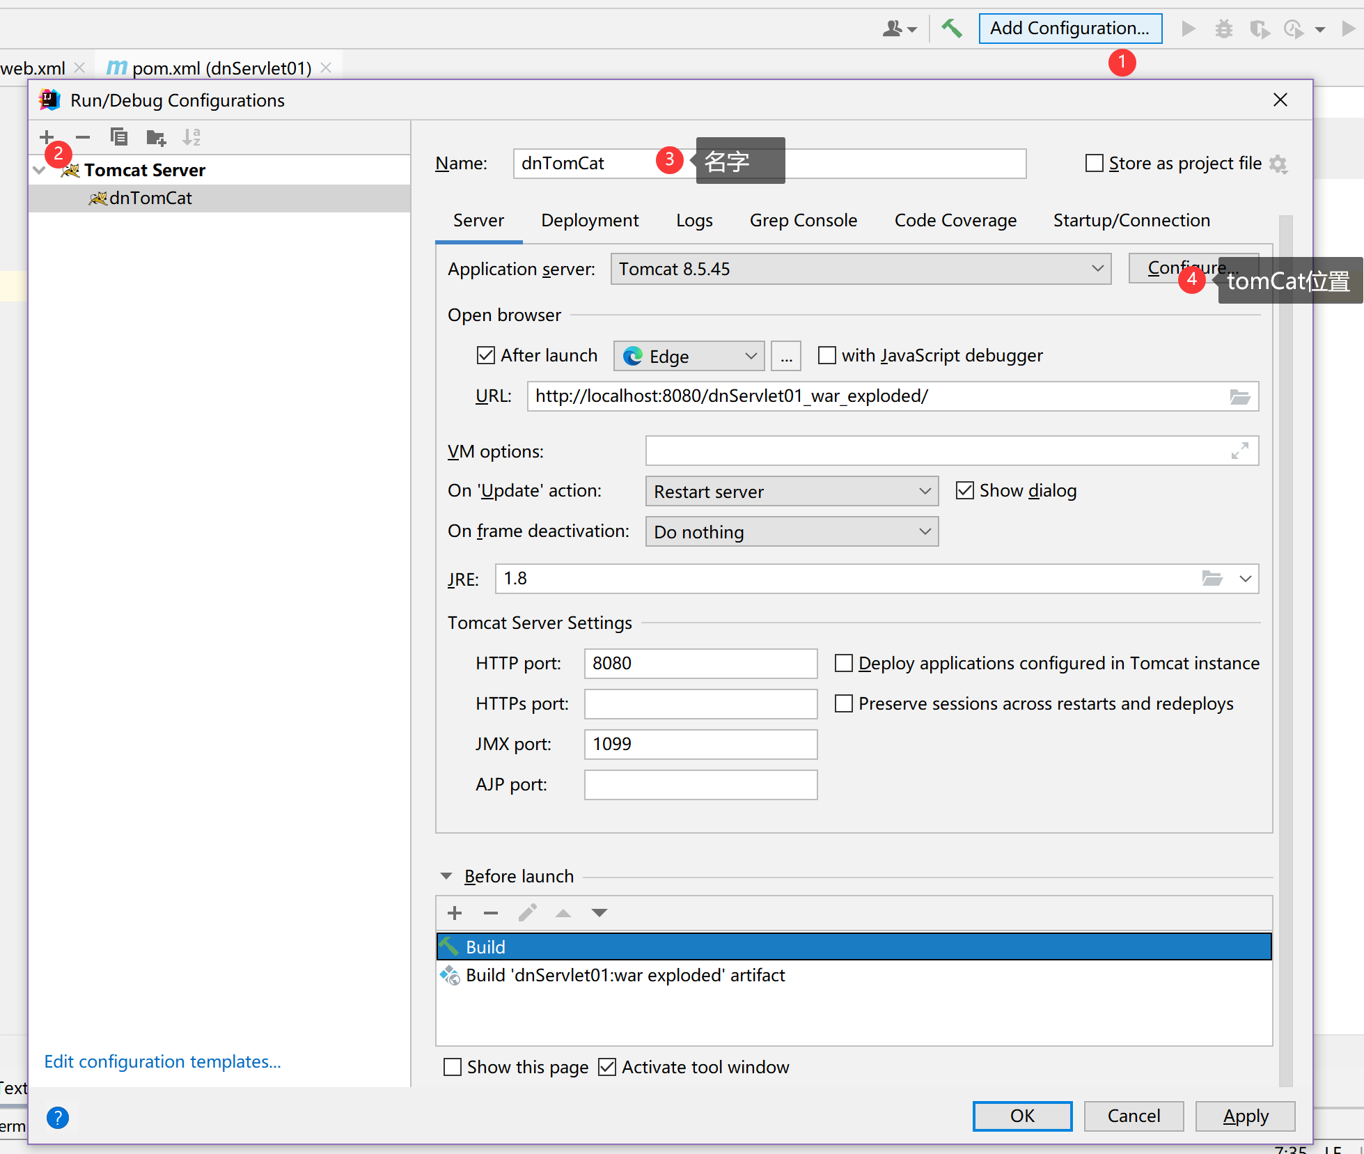The width and height of the screenshot is (1364, 1154).
Task: Click the Remove Configuration minus icon
Action: coord(83,137)
